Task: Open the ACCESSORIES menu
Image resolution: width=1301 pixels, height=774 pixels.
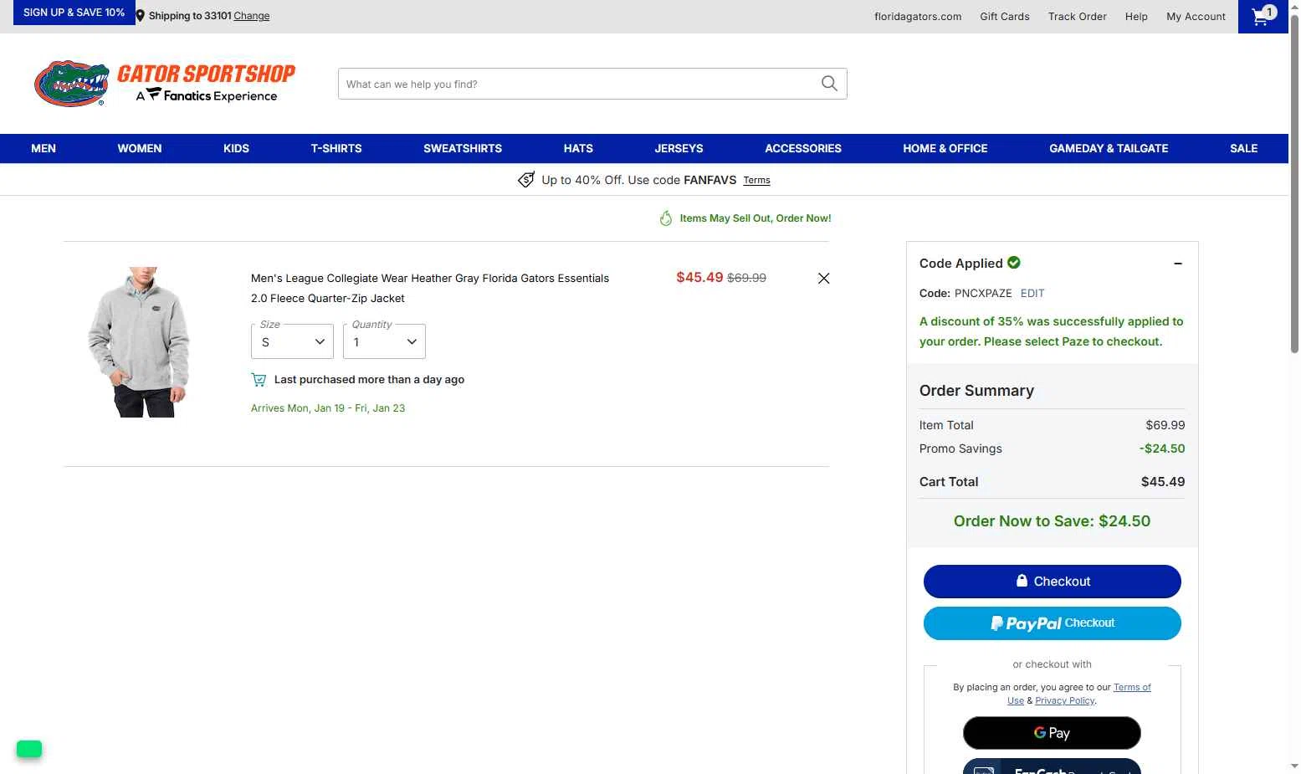Action: tap(803, 149)
